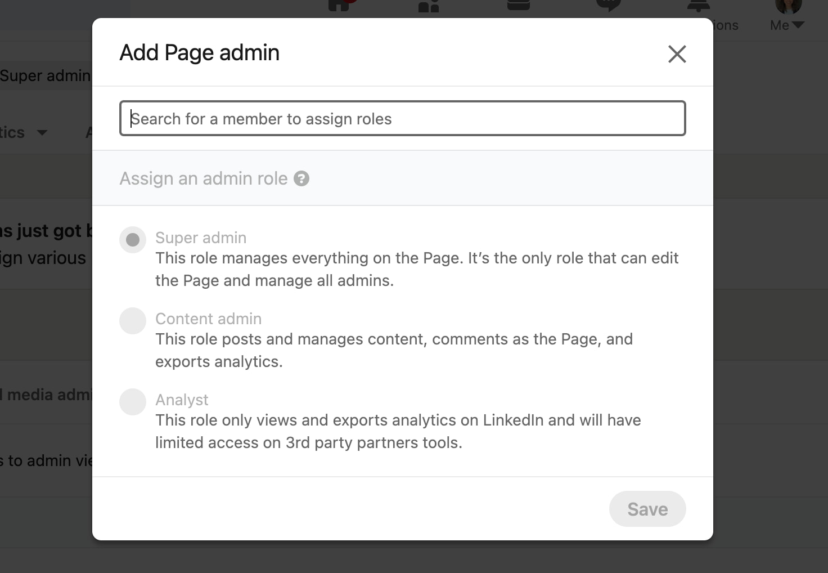The image size is (828, 573).
Task: Open the Home icon in top navigation
Action: [339, 5]
